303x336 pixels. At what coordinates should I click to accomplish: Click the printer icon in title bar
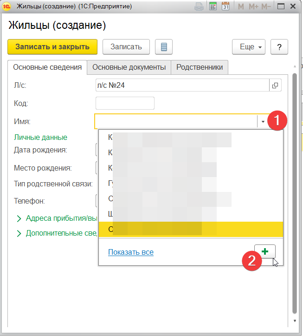pos(199,7)
